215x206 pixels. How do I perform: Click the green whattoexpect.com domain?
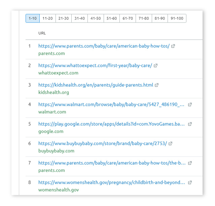pos(58,73)
